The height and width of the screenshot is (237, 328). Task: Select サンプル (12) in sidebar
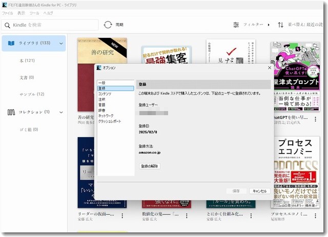32,94
